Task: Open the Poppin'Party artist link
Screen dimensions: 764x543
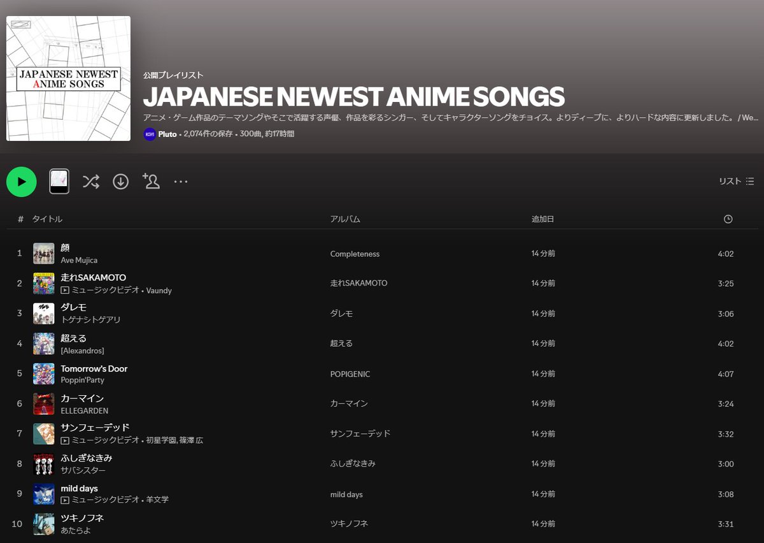Action: click(x=82, y=380)
